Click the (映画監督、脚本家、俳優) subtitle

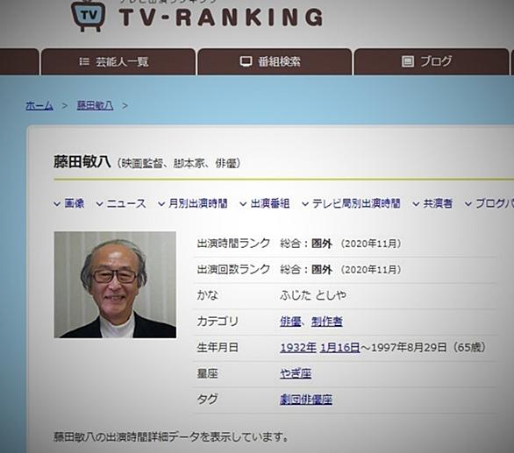point(179,163)
